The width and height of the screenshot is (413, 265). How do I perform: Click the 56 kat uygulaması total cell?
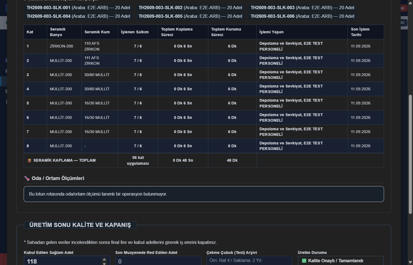[138, 160]
